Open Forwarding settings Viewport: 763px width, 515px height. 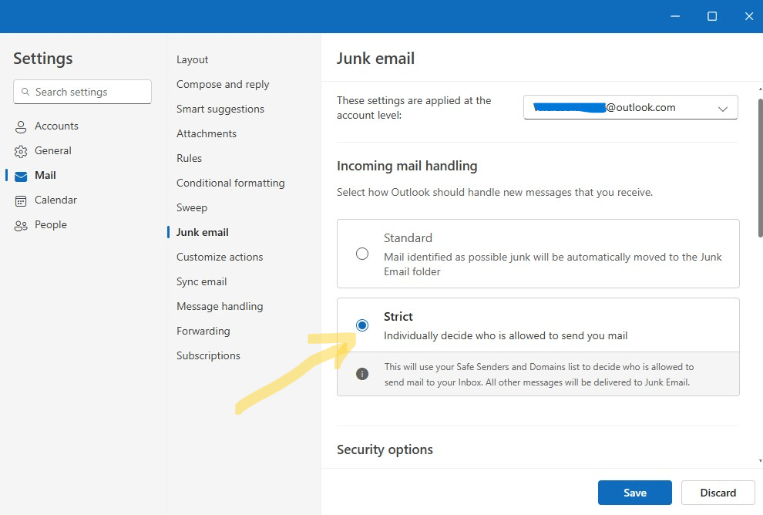pyautogui.click(x=203, y=331)
